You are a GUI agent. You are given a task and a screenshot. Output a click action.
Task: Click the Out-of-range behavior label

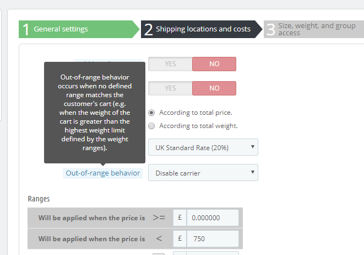click(102, 173)
